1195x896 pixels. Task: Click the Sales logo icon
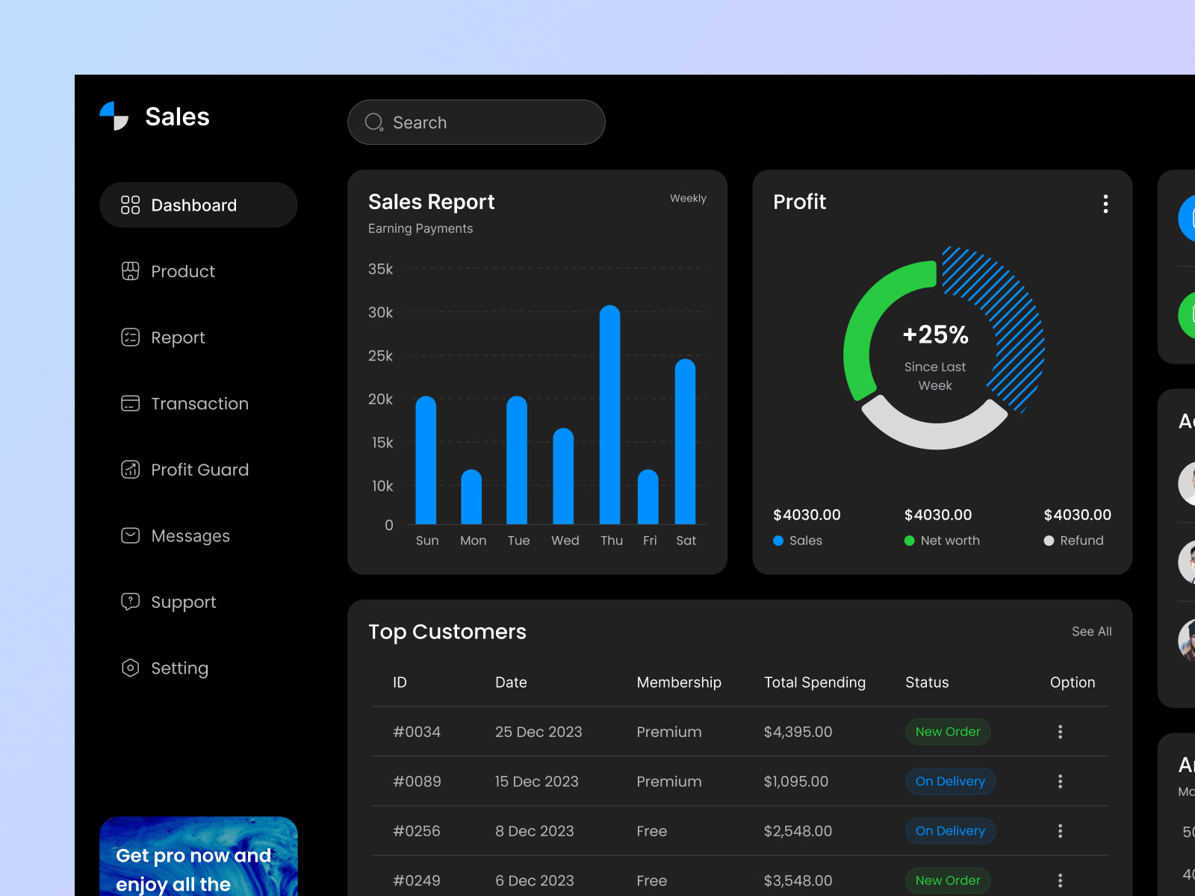click(x=114, y=116)
